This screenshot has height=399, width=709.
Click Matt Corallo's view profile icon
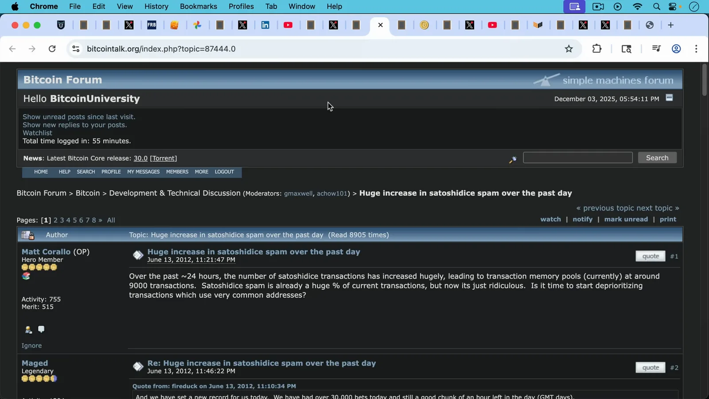coord(28,329)
